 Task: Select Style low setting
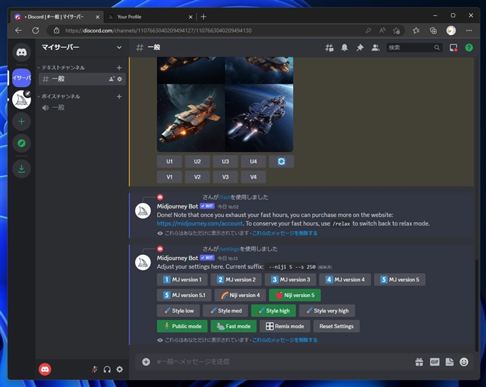click(x=178, y=311)
